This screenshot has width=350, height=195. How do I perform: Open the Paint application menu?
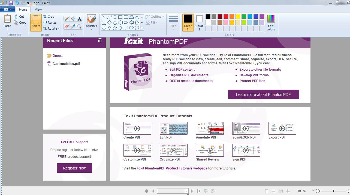tap(8, 9)
